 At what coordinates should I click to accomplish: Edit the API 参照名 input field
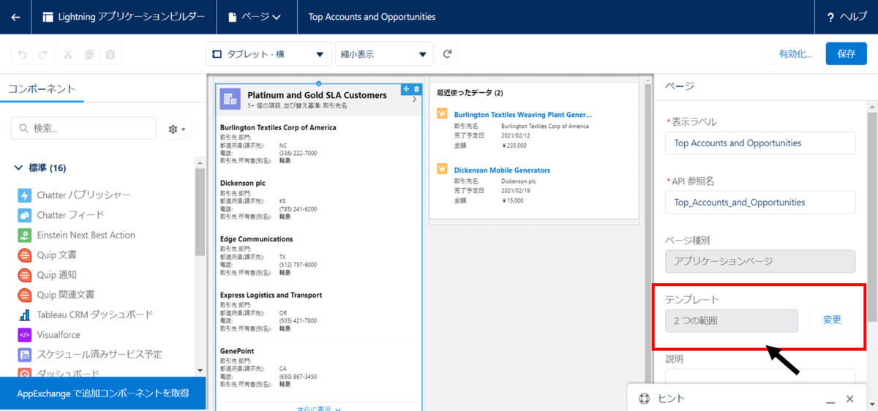pyautogui.click(x=760, y=202)
